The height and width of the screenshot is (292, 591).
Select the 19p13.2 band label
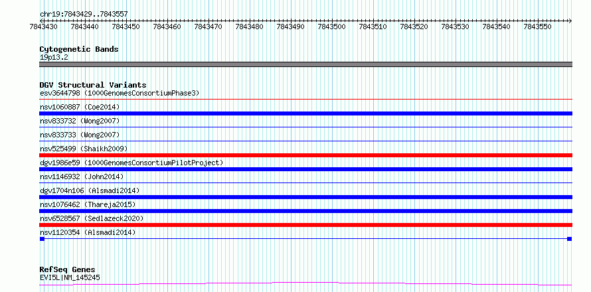(x=54, y=57)
